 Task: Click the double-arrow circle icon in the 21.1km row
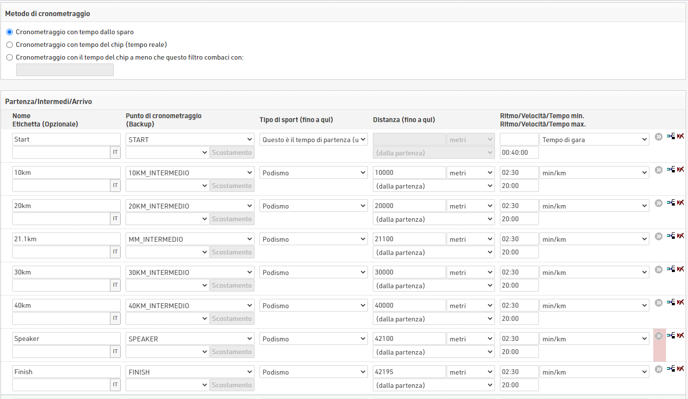tap(659, 236)
